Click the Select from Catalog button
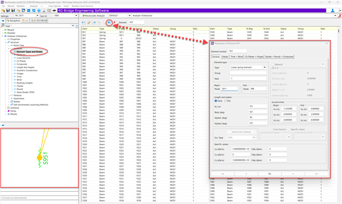The height and width of the screenshot is (204, 342). tap(241, 132)
